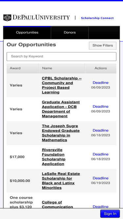The width and height of the screenshot is (123, 219).
Task: Click the Show Filters button
Action: (103, 46)
